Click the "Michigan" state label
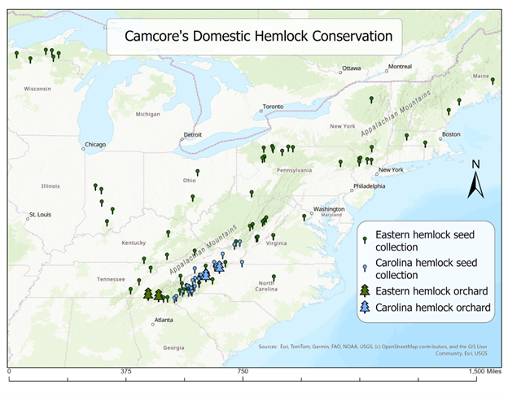 (147, 114)
